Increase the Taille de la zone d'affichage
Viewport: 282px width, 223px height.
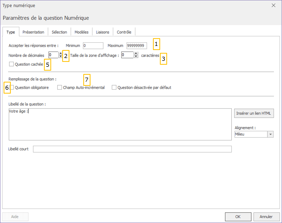tap(136, 53)
